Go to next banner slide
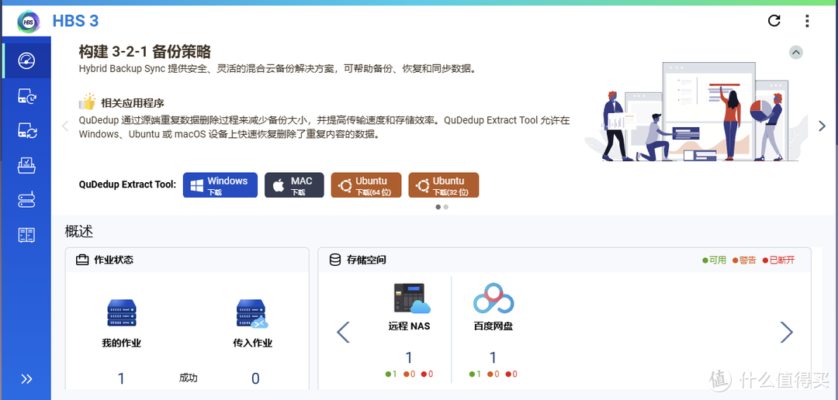This screenshot has height=400, width=838. (x=822, y=126)
